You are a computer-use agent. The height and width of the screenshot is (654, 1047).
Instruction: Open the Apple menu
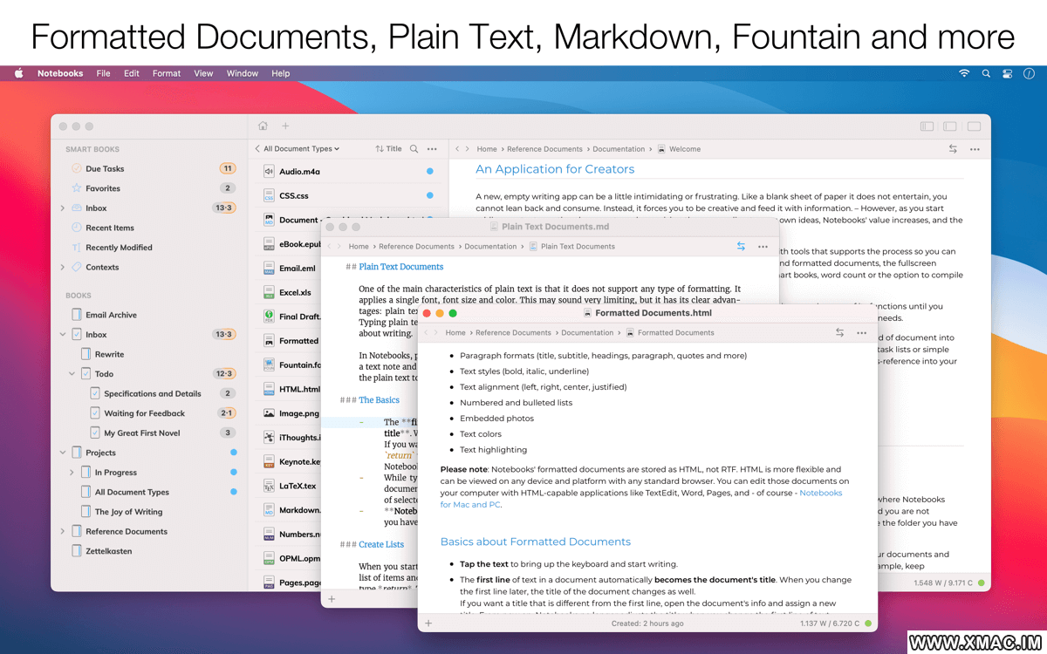(x=19, y=73)
